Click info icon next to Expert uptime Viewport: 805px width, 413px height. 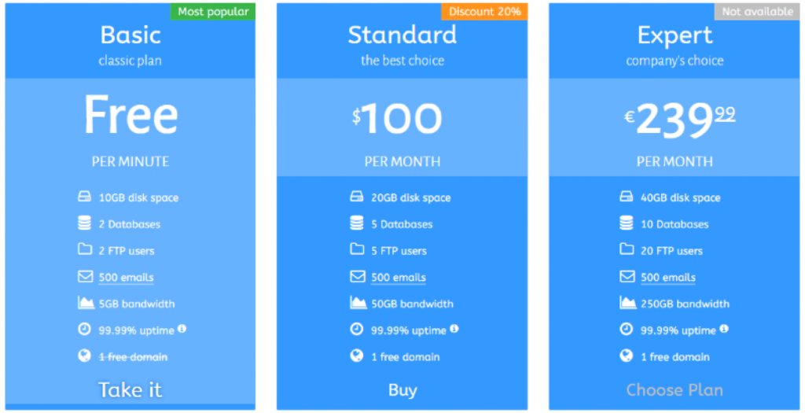[723, 329]
